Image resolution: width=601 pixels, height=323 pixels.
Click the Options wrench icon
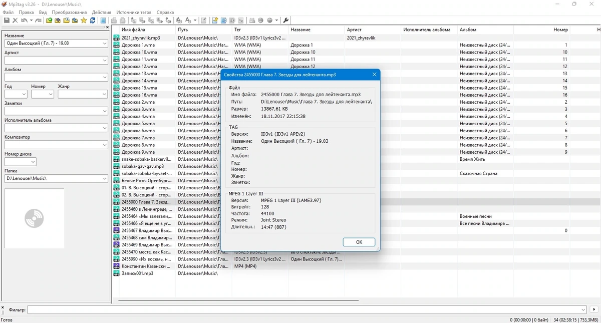point(285,20)
